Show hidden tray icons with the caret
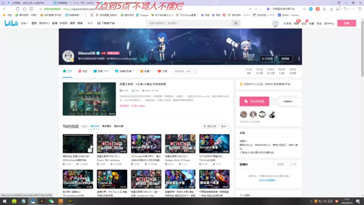Viewport: 364px width, 205px height. pyautogui.click(x=311, y=201)
